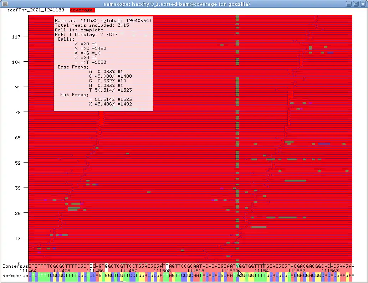The width and height of the screenshot is (368, 283).
Task: Close the samscope window
Action: [x=363, y=4]
